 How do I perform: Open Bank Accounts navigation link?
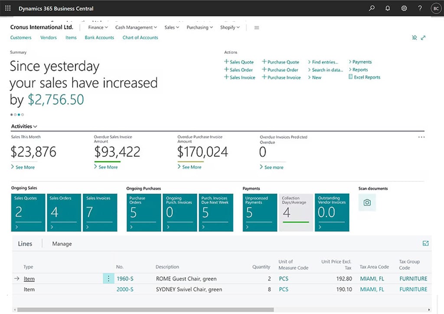point(99,37)
